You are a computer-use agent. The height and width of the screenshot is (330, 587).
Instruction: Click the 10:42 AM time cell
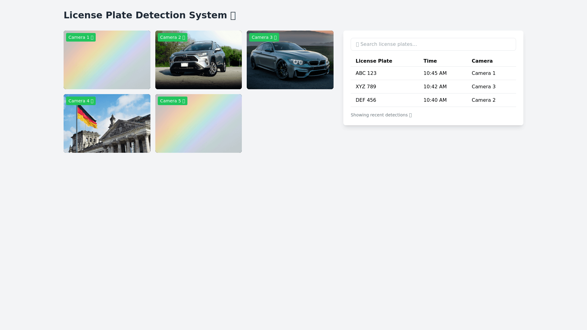coord(435,87)
